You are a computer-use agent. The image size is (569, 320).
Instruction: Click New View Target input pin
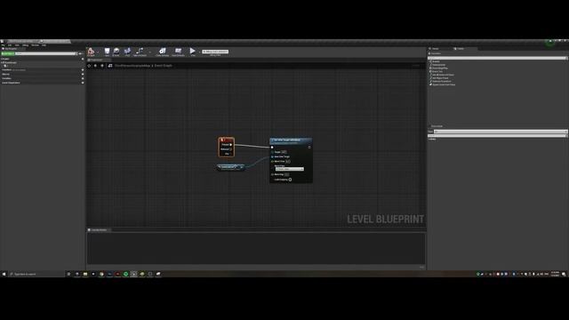272,156
